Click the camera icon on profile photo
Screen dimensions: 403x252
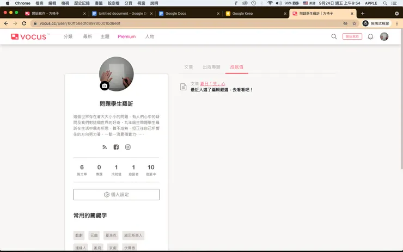click(x=105, y=86)
